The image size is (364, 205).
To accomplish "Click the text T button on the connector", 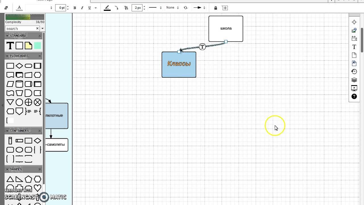I will point(202,47).
